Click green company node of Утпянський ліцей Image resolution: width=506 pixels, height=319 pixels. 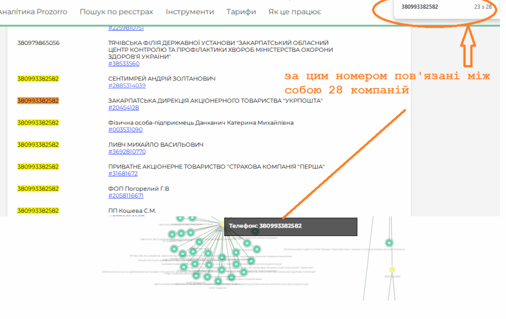click(x=389, y=242)
